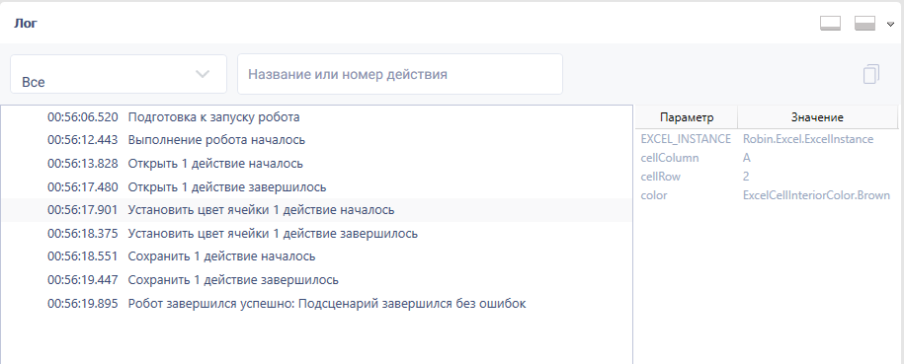Select Сохранить 1 действие завершилось entry
Image resolution: width=904 pixels, height=364 pixels.
[316, 280]
